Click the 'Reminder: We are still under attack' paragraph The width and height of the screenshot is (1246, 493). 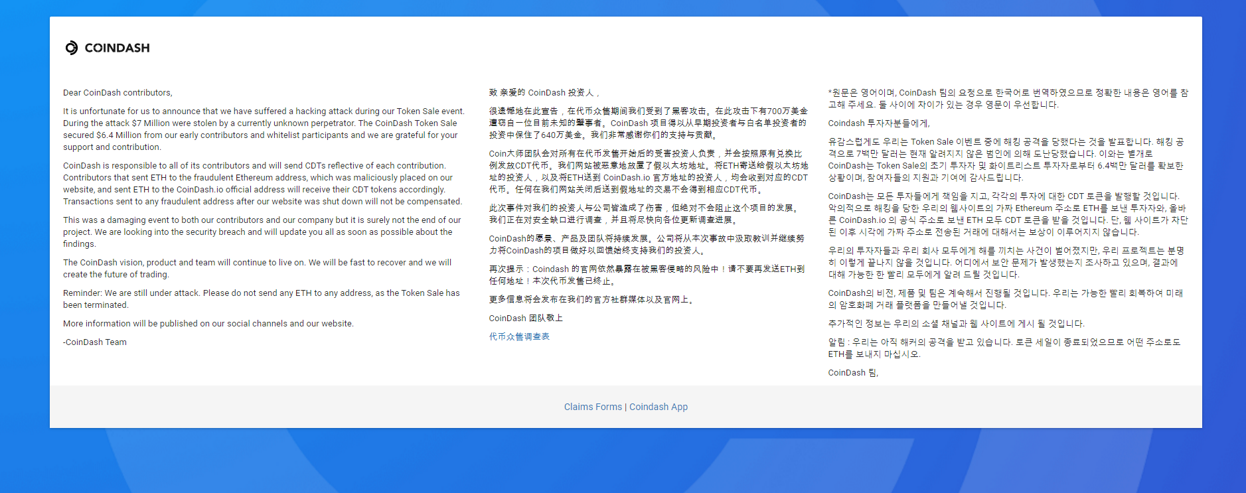261,299
